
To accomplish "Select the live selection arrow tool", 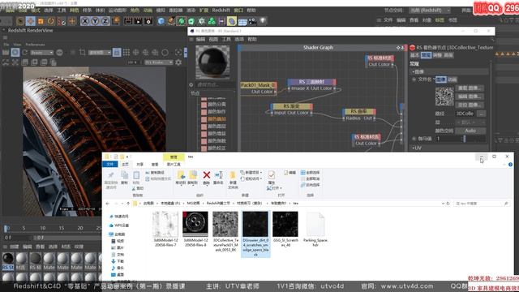I will [20, 21].
